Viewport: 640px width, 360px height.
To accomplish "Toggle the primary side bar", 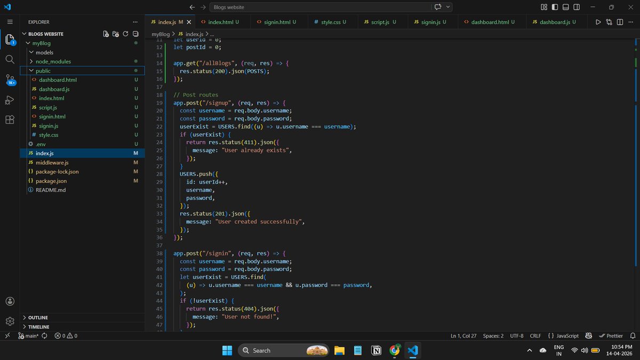I will (x=555, y=7).
